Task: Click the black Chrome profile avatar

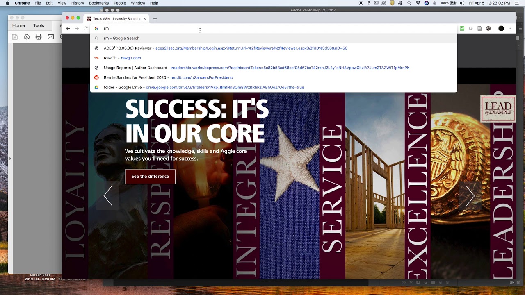Action: pyautogui.click(x=501, y=29)
